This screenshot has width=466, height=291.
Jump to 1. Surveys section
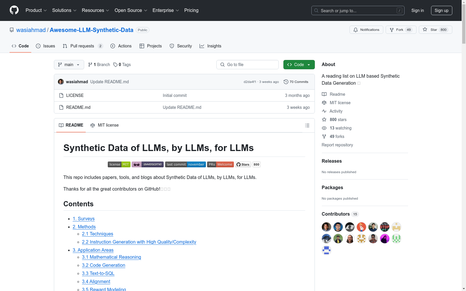[x=84, y=219]
